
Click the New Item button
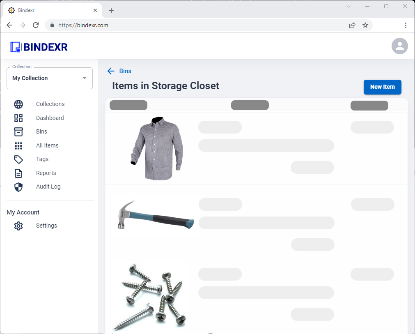[382, 87]
